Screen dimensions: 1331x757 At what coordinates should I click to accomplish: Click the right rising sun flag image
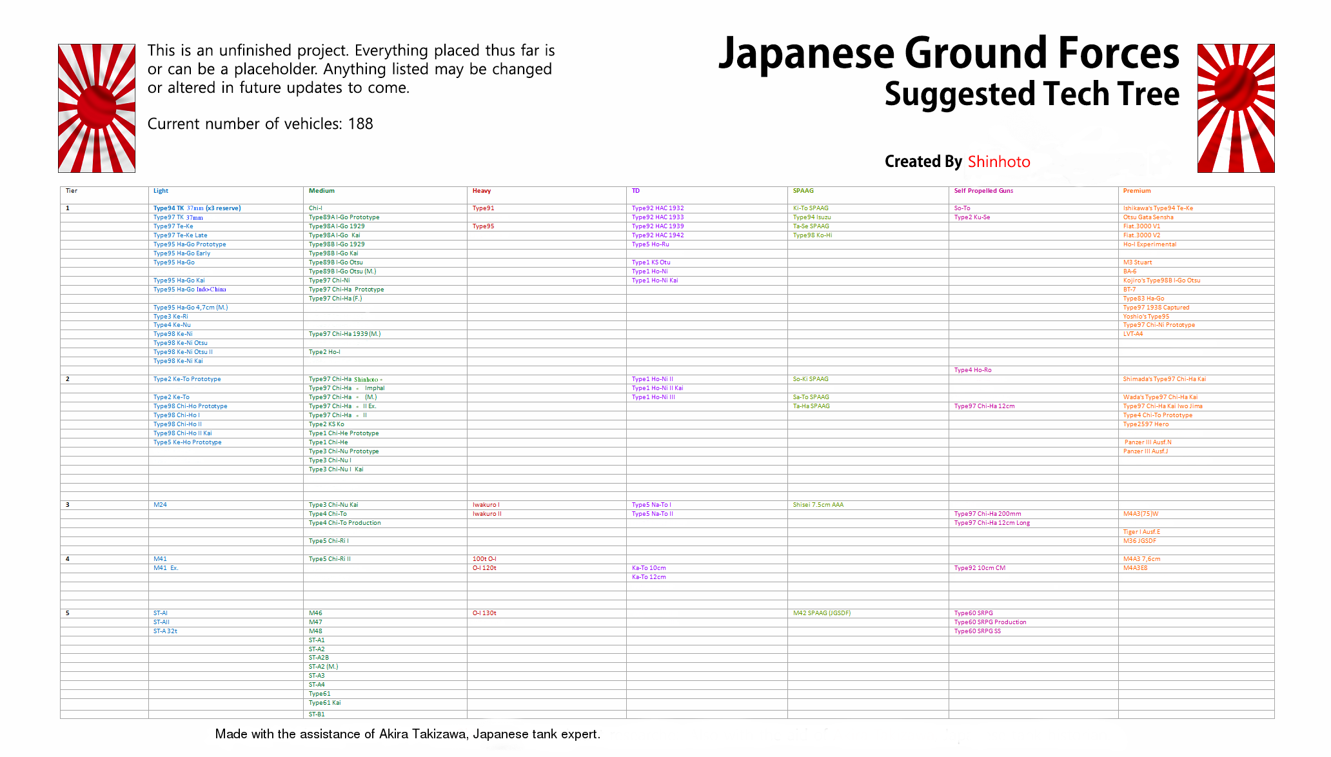point(1236,108)
